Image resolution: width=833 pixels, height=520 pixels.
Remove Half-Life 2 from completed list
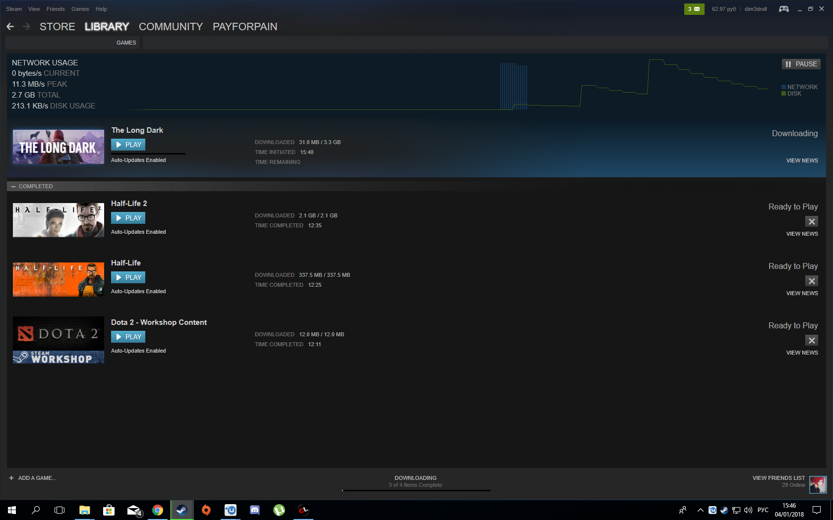click(x=812, y=221)
